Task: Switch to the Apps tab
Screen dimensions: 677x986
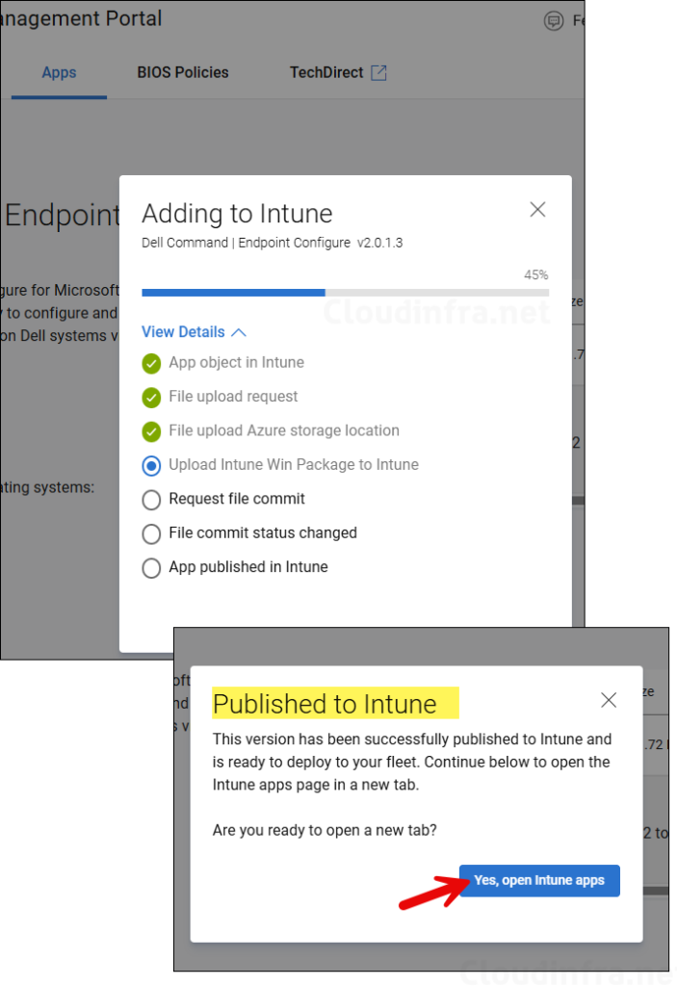Action: pyautogui.click(x=59, y=72)
